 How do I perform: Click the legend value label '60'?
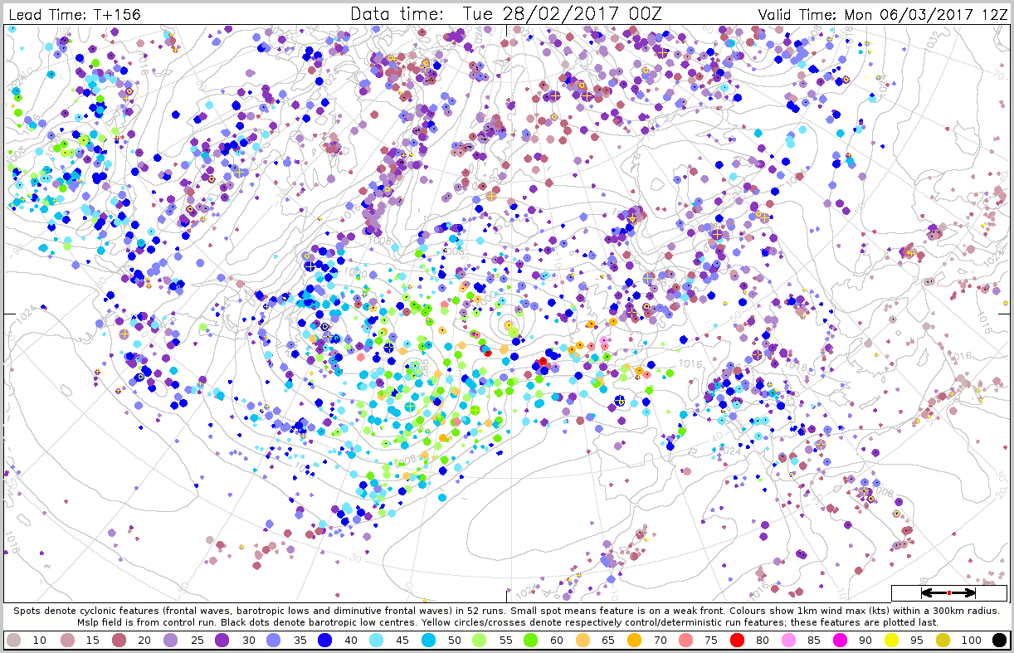(x=558, y=641)
